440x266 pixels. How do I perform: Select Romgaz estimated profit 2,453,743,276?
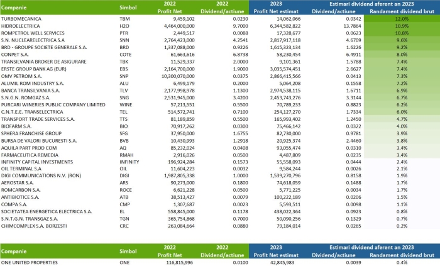(285, 97)
